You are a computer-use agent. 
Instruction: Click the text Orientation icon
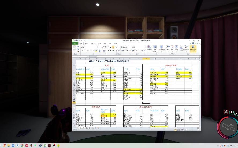click(116, 47)
